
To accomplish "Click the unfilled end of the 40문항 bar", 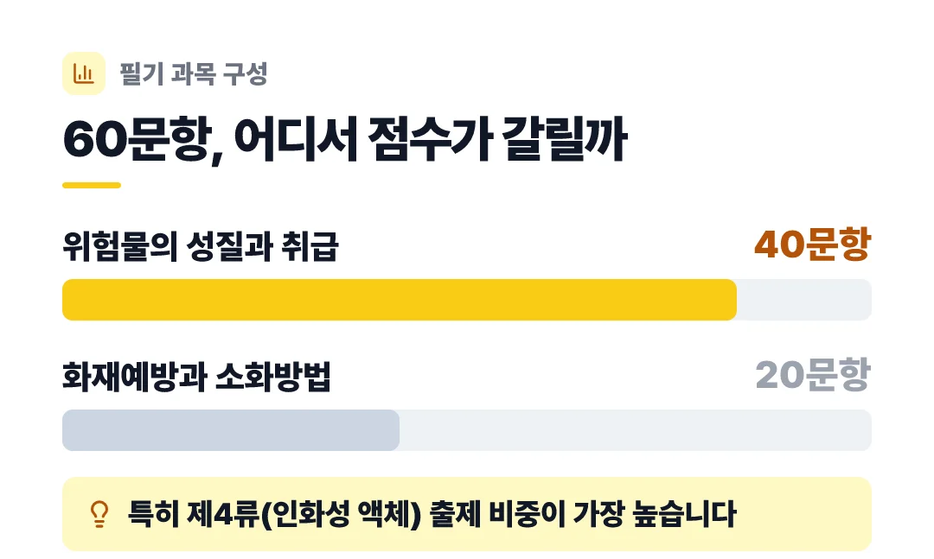I will [x=804, y=300].
